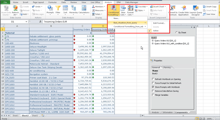Click the insert new sheet tab icon
Image resolution: width=220 pixels, height=120 pixels.
(x=43, y=116)
